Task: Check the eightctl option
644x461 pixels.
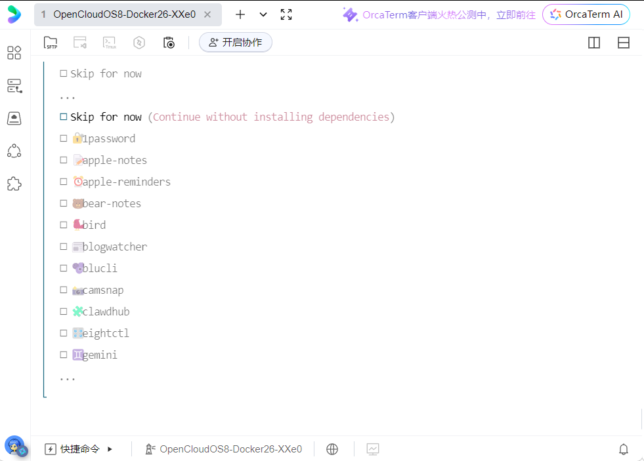Action: (x=63, y=333)
